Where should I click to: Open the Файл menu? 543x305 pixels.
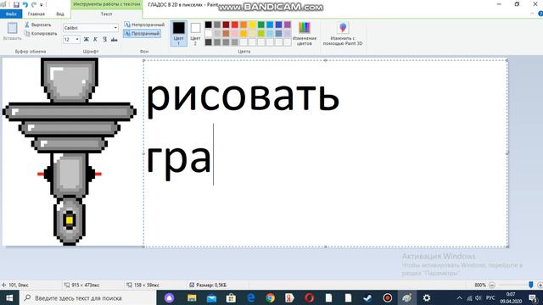tap(11, 14)
